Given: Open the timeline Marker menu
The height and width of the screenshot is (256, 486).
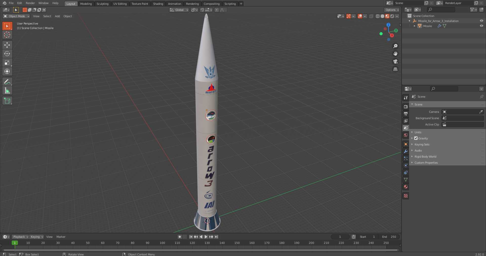Looking at the screenshot, I should (x=61, y=237).
